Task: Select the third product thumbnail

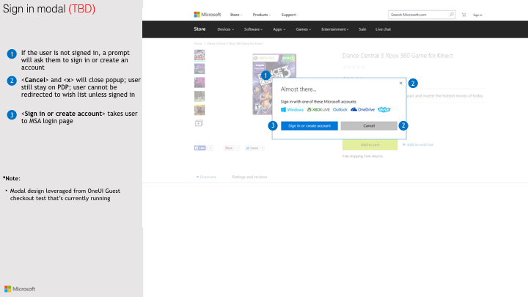Action: (x=199, y=82)
